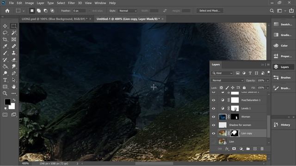This screenshot has height=166, width=296.
Task: Select the Brush tool
Action: coord(5,53)
